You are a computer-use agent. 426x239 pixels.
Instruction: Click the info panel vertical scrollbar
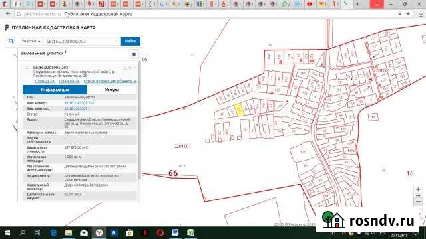tap(140, 119)
